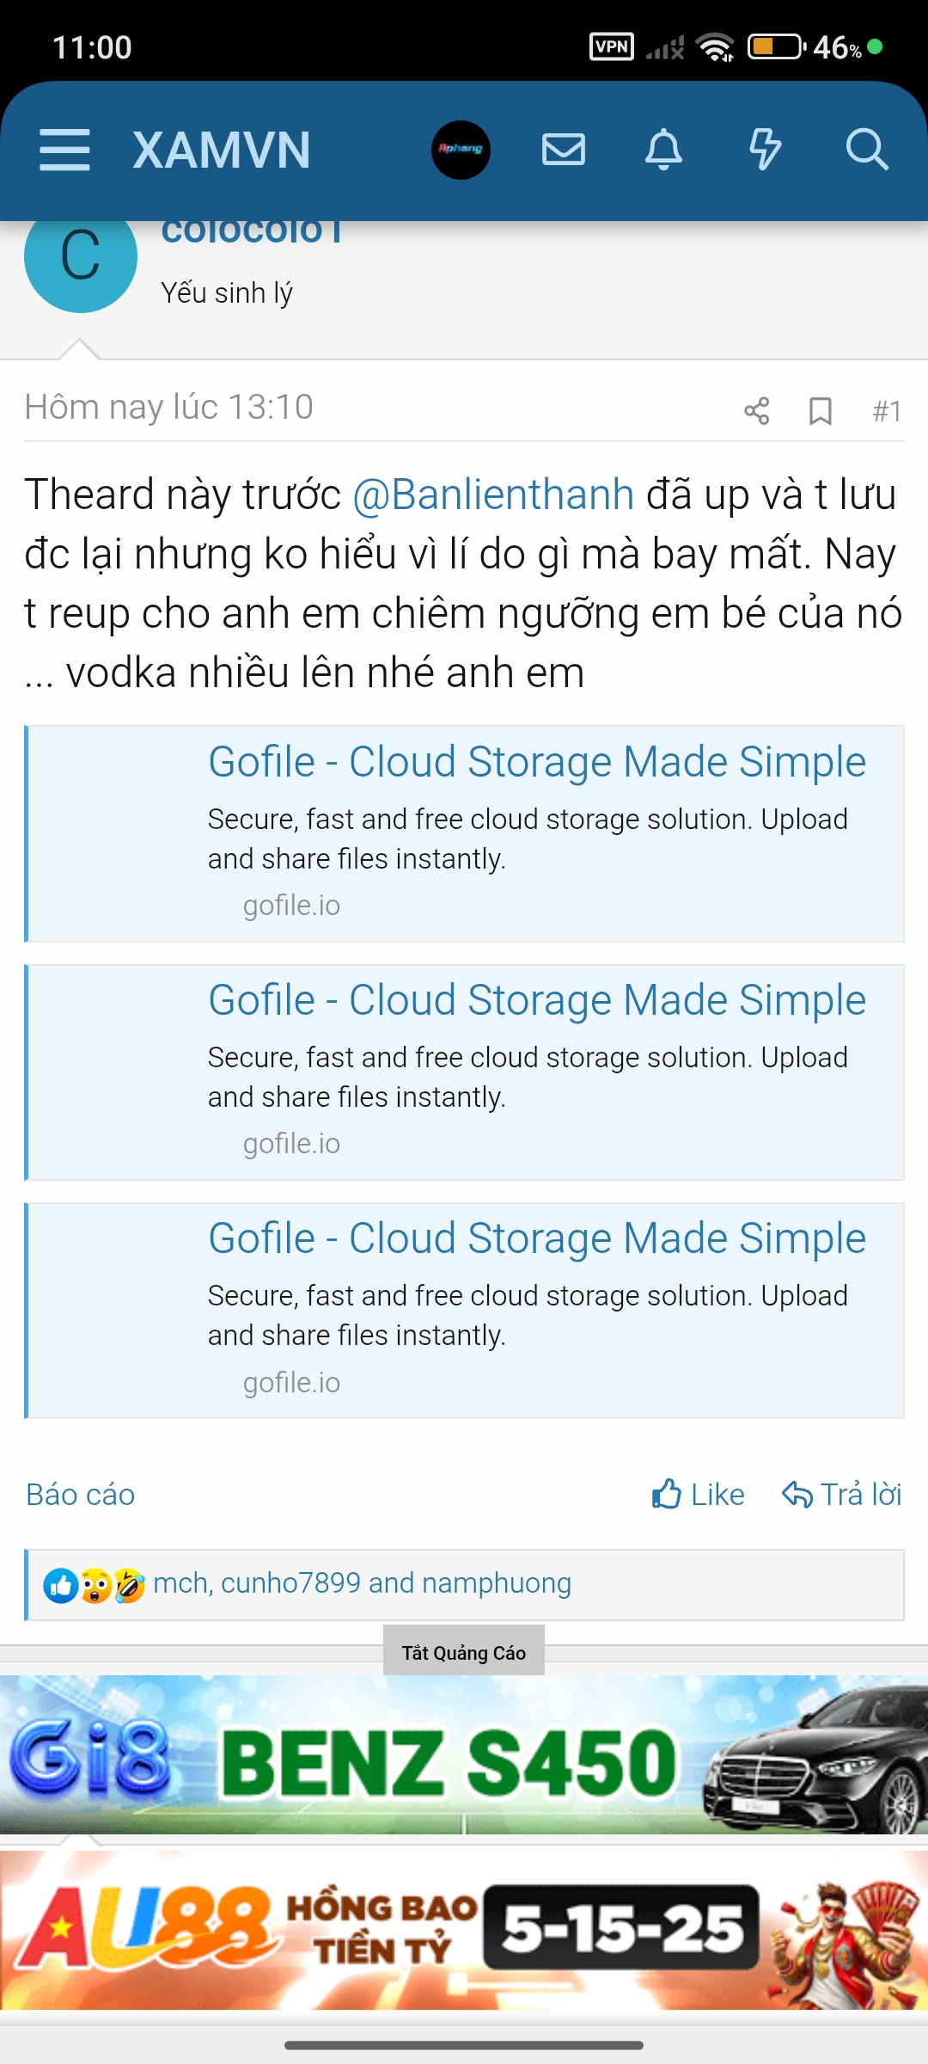
Task: Open the Gi8 Benz S450 banner ad
Action: click(x=464, y=1755)
